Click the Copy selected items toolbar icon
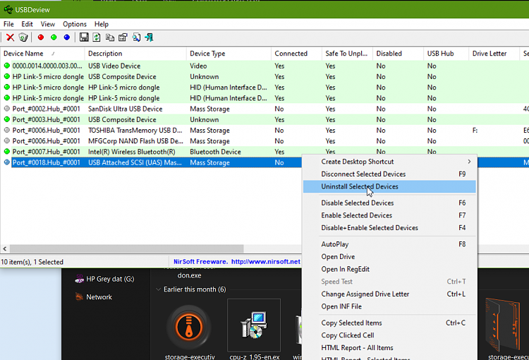Screen dimensions: 529x360 [110, 37]
